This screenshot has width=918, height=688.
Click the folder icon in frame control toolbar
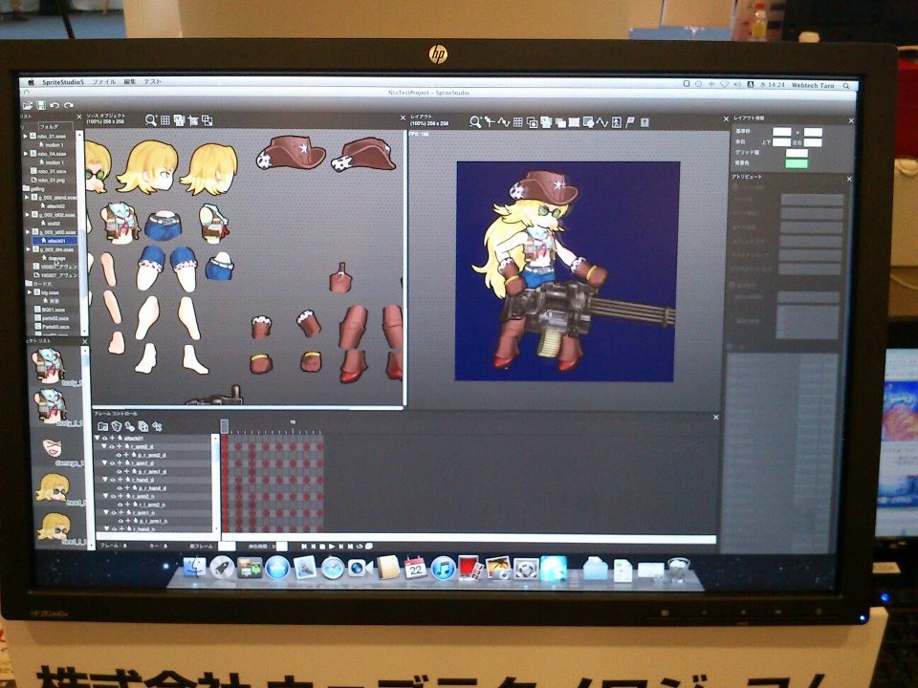[x=103, y=426]
